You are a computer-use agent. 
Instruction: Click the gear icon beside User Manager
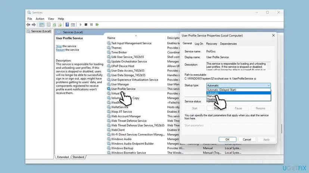tap(109, 84)
